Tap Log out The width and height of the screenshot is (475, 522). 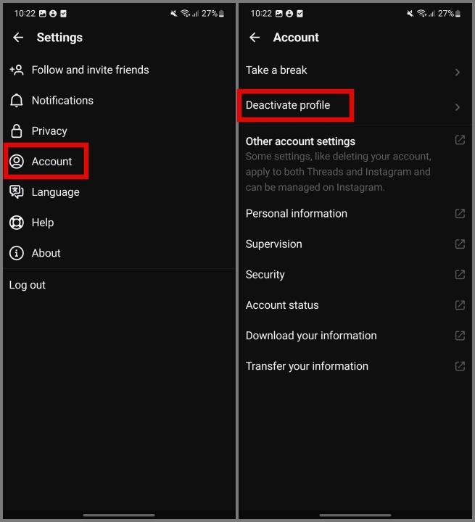[x=27, y=285]
